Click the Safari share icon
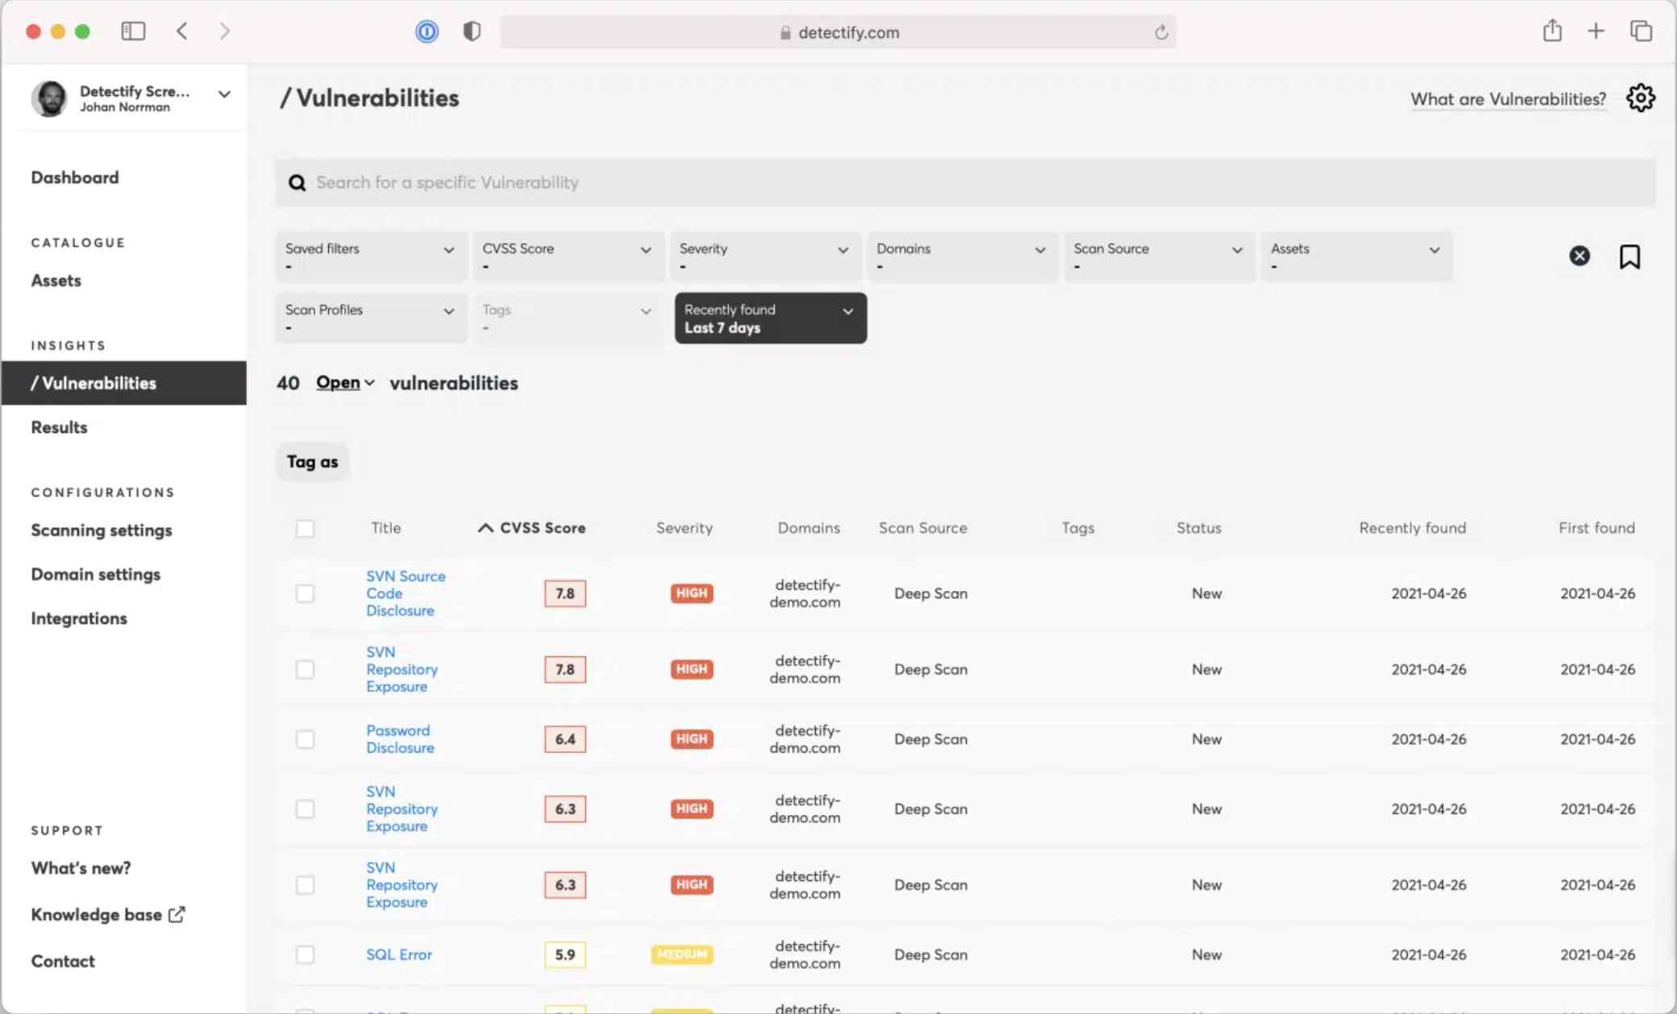The image size is (1677, 1014). (x=1552, y=31)
